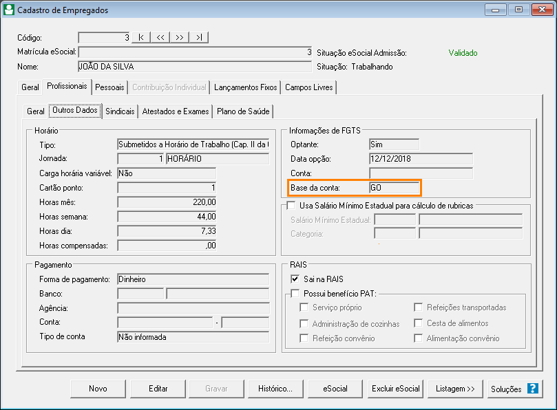This screenshot has height=410, width=557.
Task: Click the Nome field with JOÃO DA SILVA
Action: [x=194, y=67]
